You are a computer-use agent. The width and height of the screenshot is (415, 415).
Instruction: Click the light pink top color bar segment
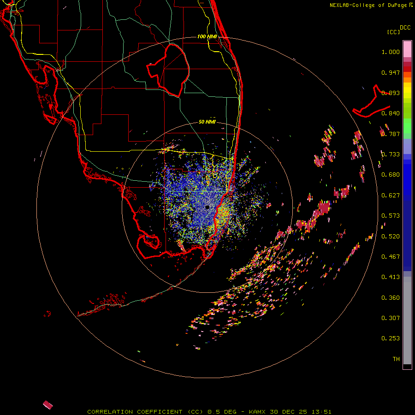point(407,49)
